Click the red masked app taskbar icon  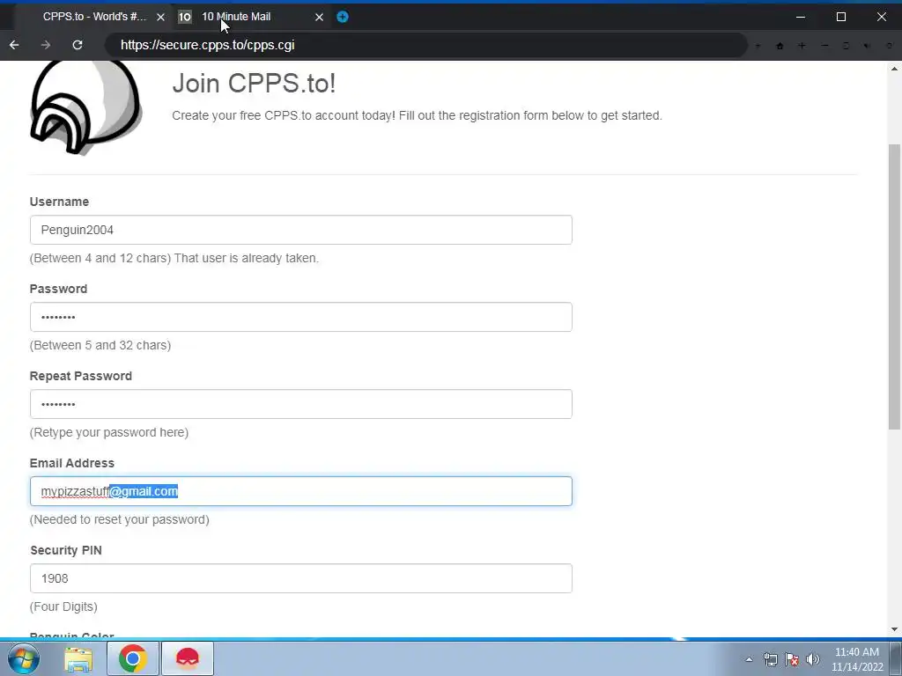(x=188, y=658)
